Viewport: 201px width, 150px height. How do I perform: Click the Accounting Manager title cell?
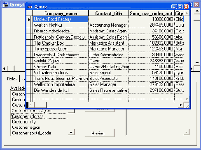(109, 25)
